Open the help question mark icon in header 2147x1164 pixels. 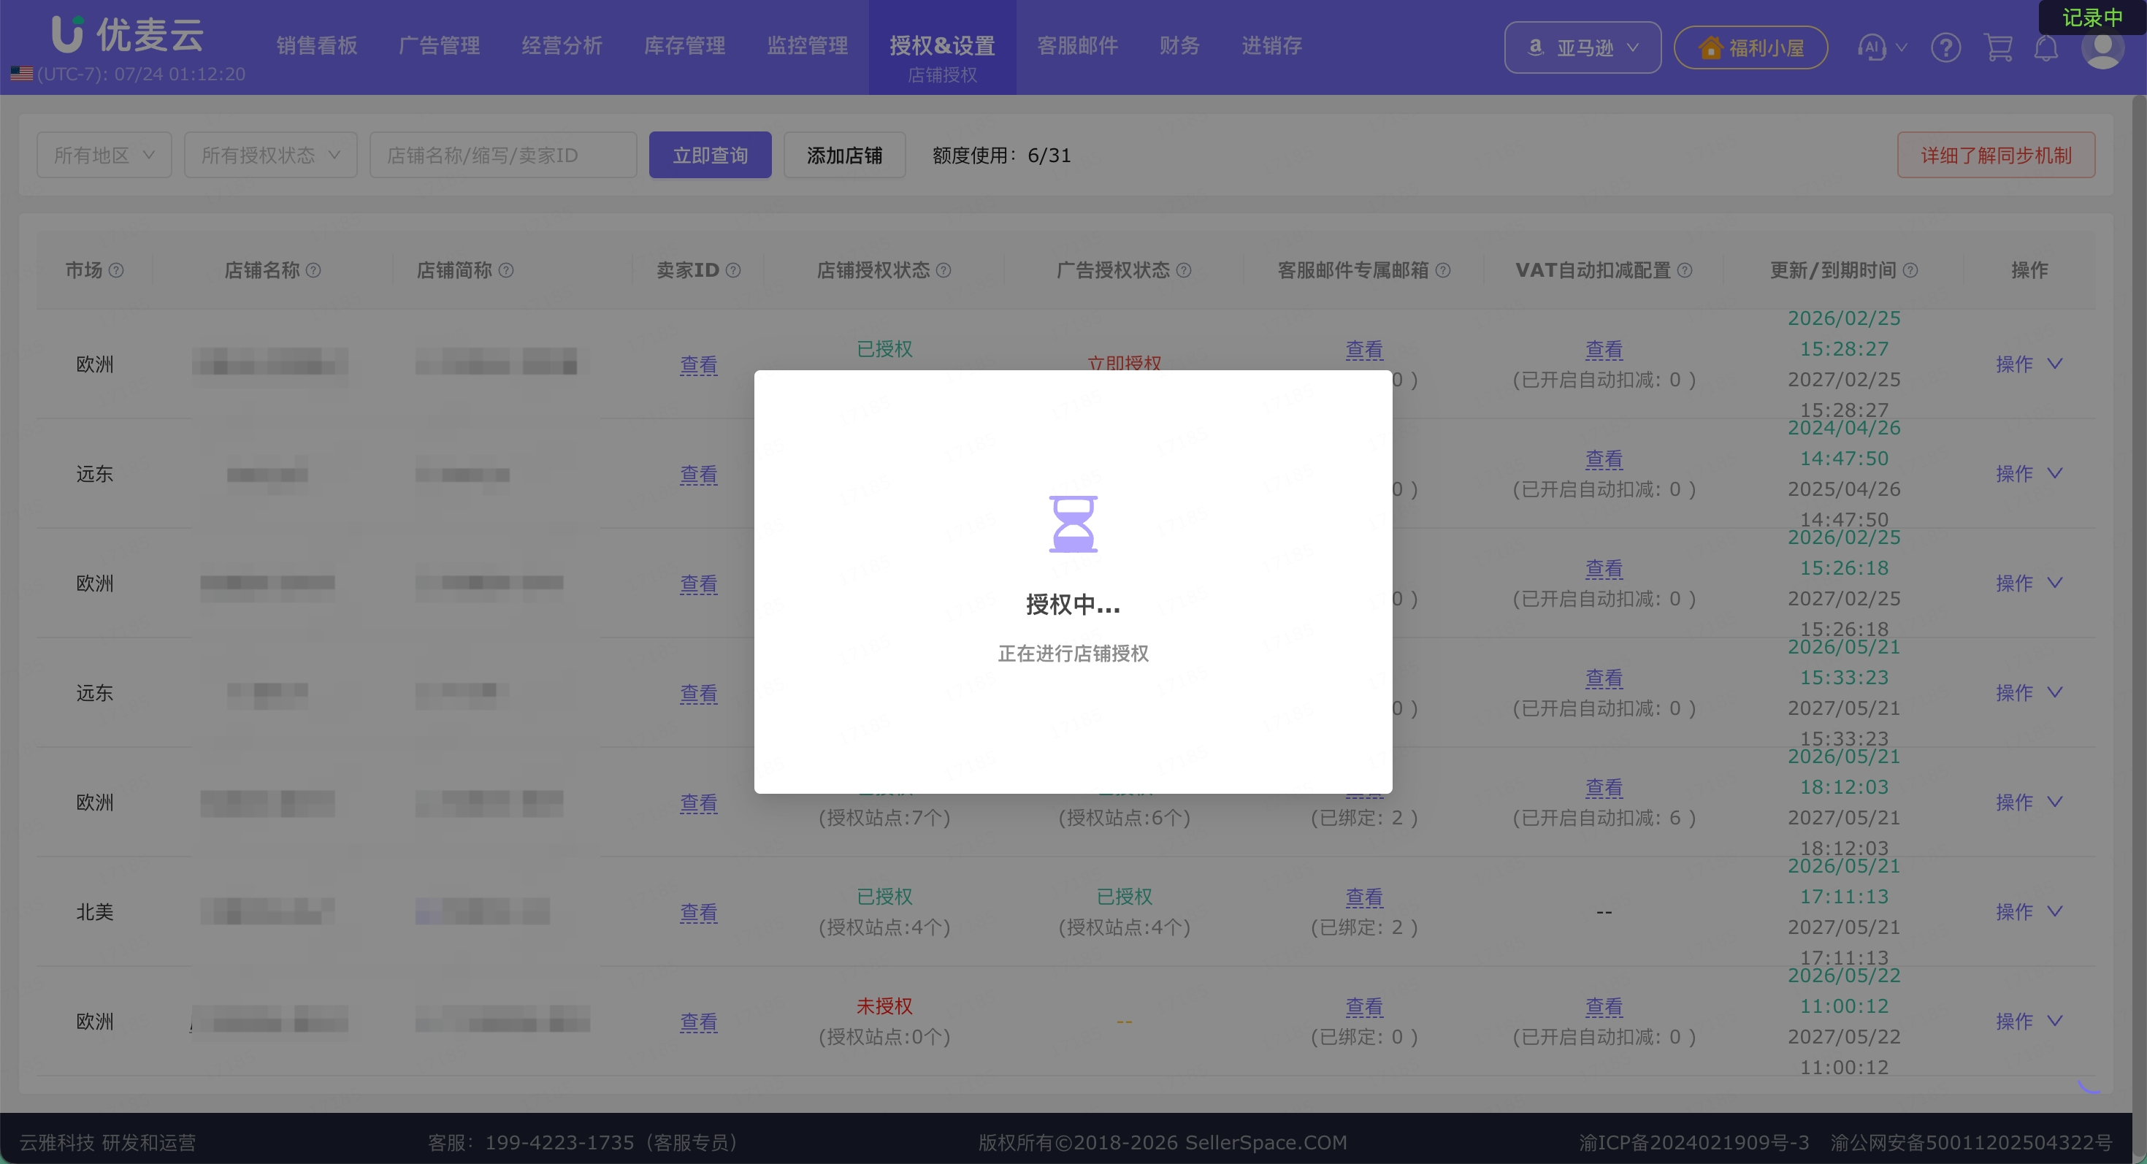click(x=1945, y=47)
